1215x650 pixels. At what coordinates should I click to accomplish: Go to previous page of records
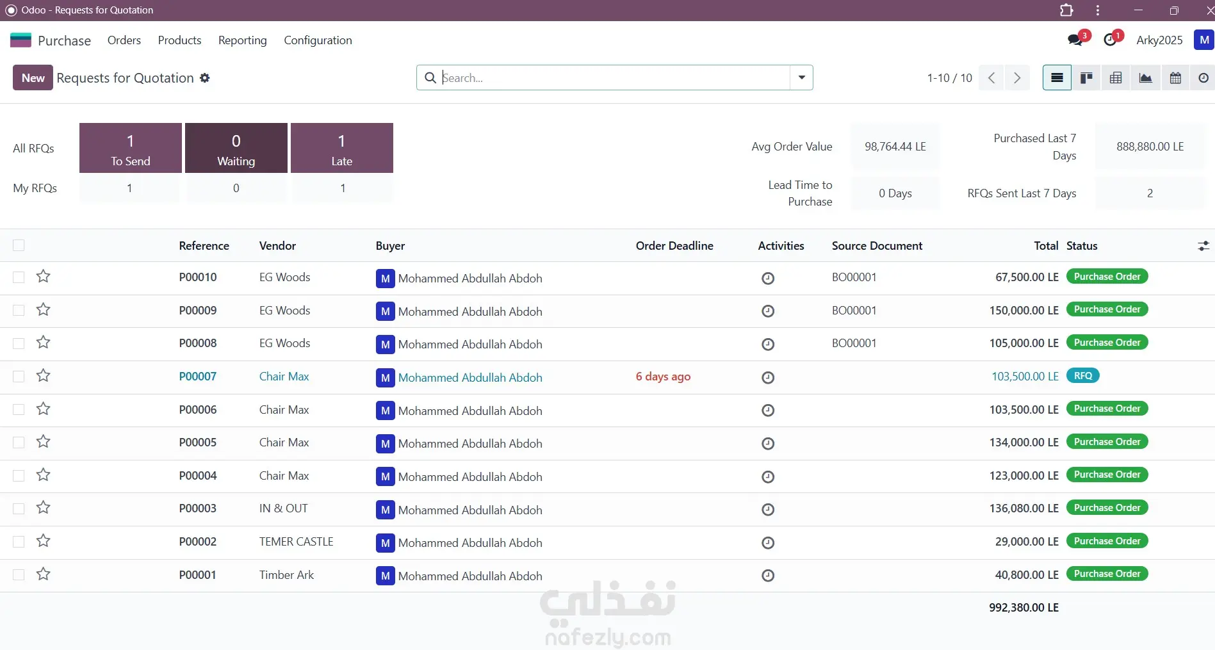(991, 78)
